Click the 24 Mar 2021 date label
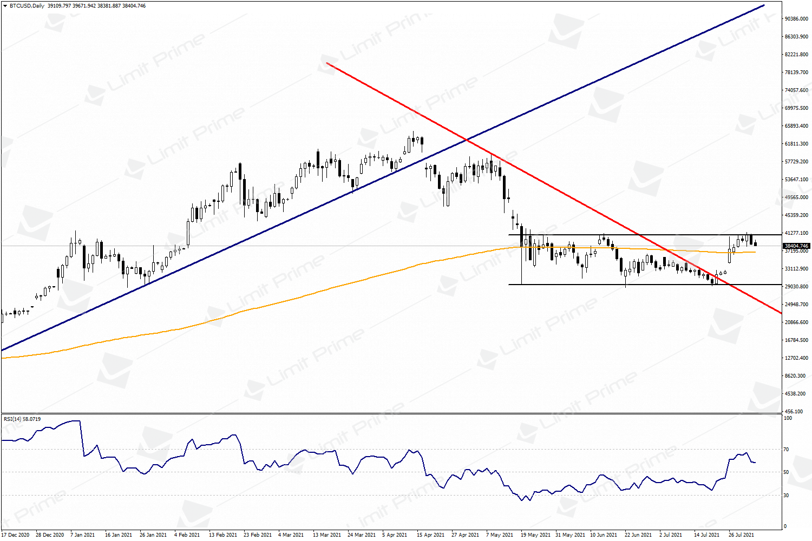Image resolution: width=812 pixels, height=541 pixels. tap(362, 535)
